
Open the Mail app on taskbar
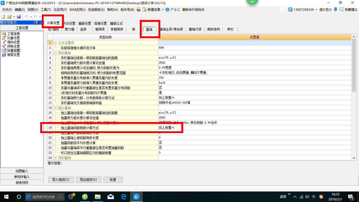coord(111,196)
